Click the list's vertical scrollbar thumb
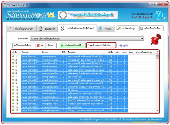The width and height of the screenshot is (170, 125). click(x=157, y=56)
